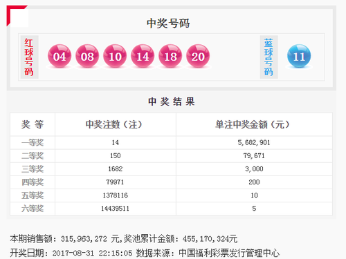Click data source 中国福利彩票发行管理中心
The width and height of the screenshot is (346, 259).
[229, 253]
